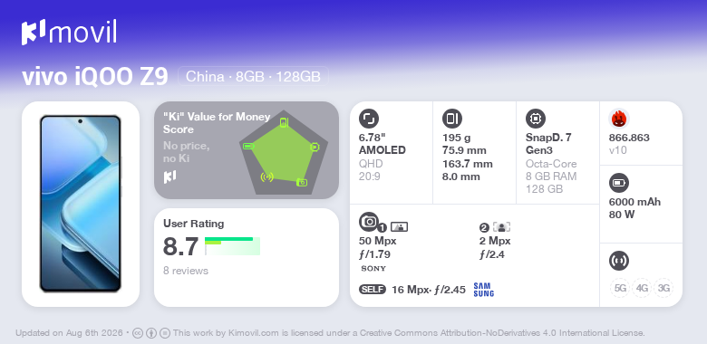Click the Kimovil logo at top
The image size is (707, 344).
coord(69,33)
